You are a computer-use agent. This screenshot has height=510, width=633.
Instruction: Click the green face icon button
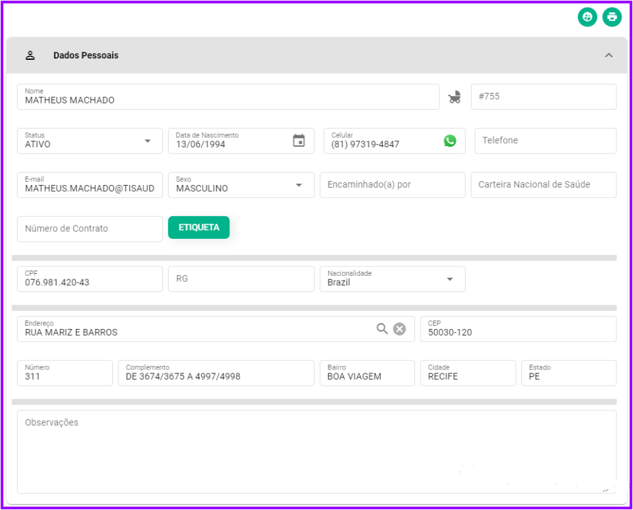[x=587, y=17]
